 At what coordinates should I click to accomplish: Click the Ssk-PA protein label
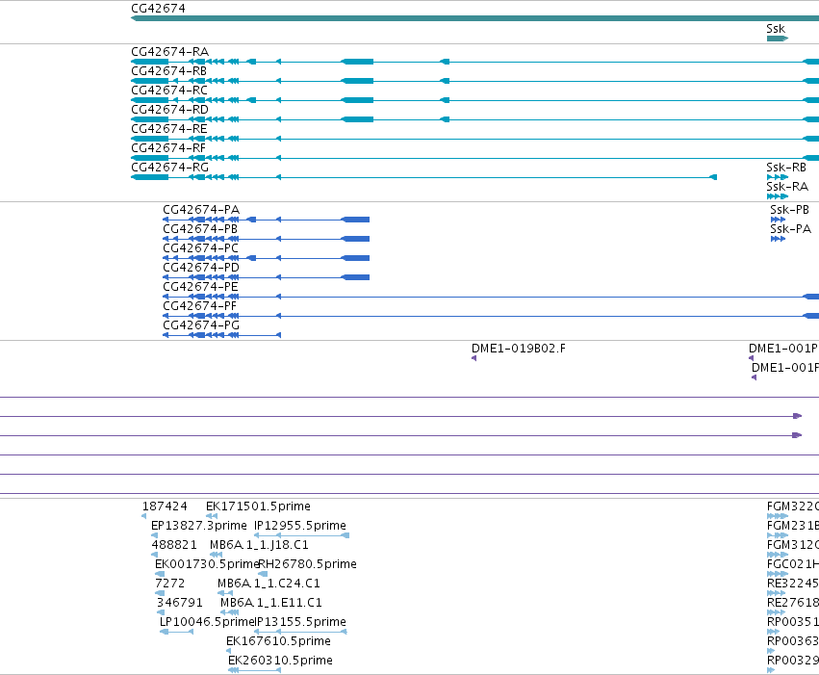pyautogui.click(x=790, y=229)
